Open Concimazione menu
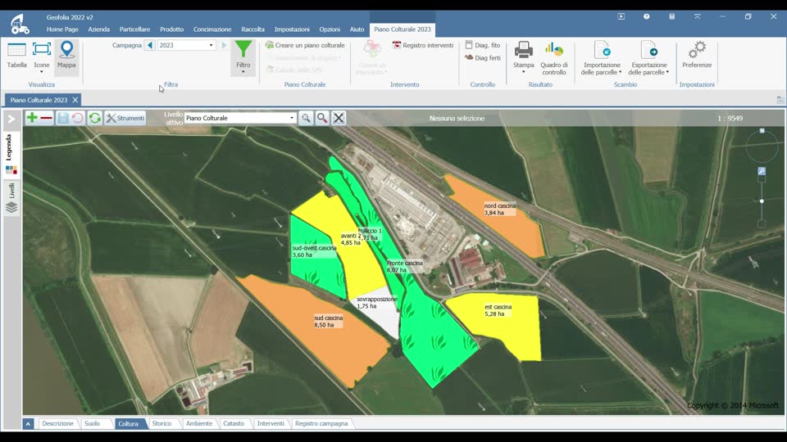 click(212, 29)
